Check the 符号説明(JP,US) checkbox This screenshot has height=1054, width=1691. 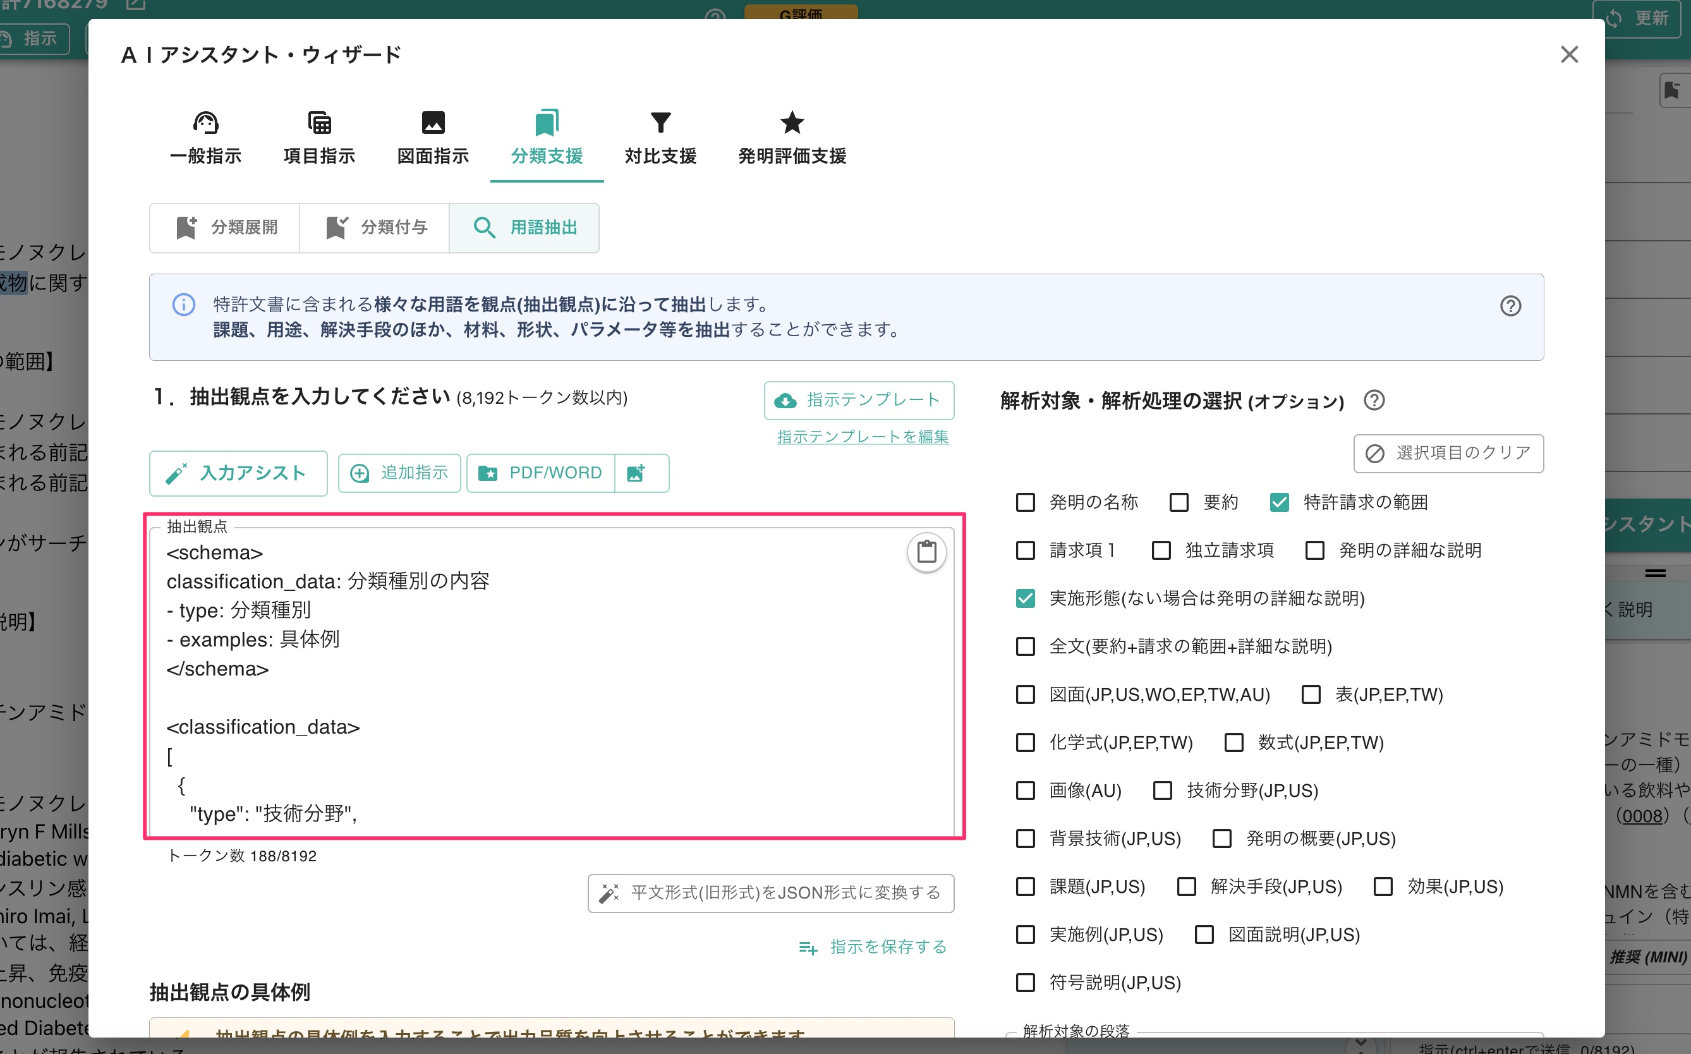coord(1026,982)
